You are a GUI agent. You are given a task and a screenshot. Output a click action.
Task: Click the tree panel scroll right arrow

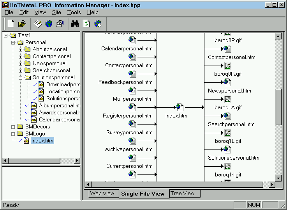[x=77, y=161]
